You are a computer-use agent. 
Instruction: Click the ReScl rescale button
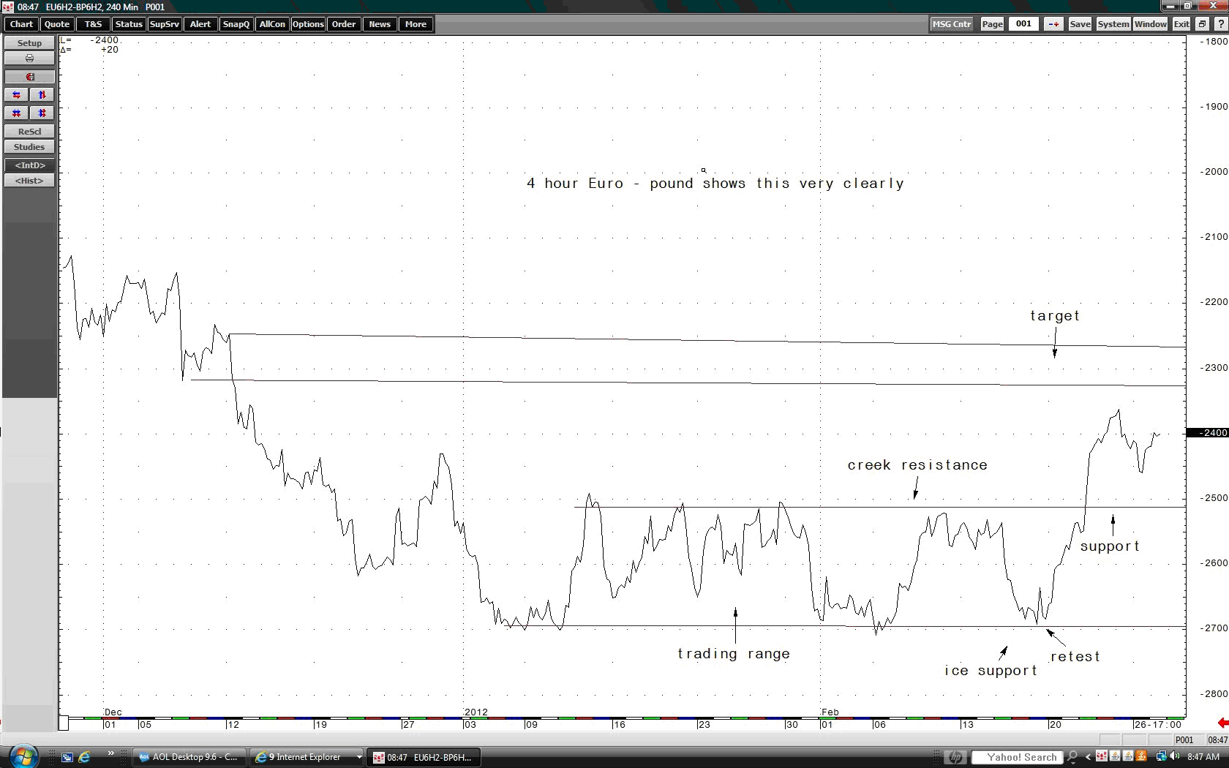[29, 132]
